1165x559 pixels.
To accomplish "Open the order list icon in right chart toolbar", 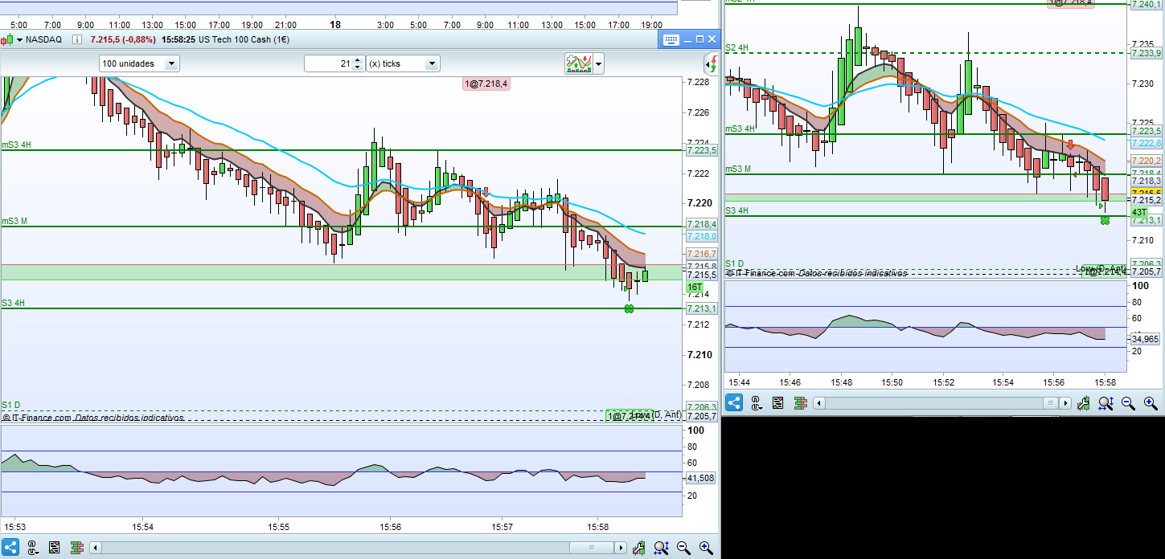I will point(777,403).
